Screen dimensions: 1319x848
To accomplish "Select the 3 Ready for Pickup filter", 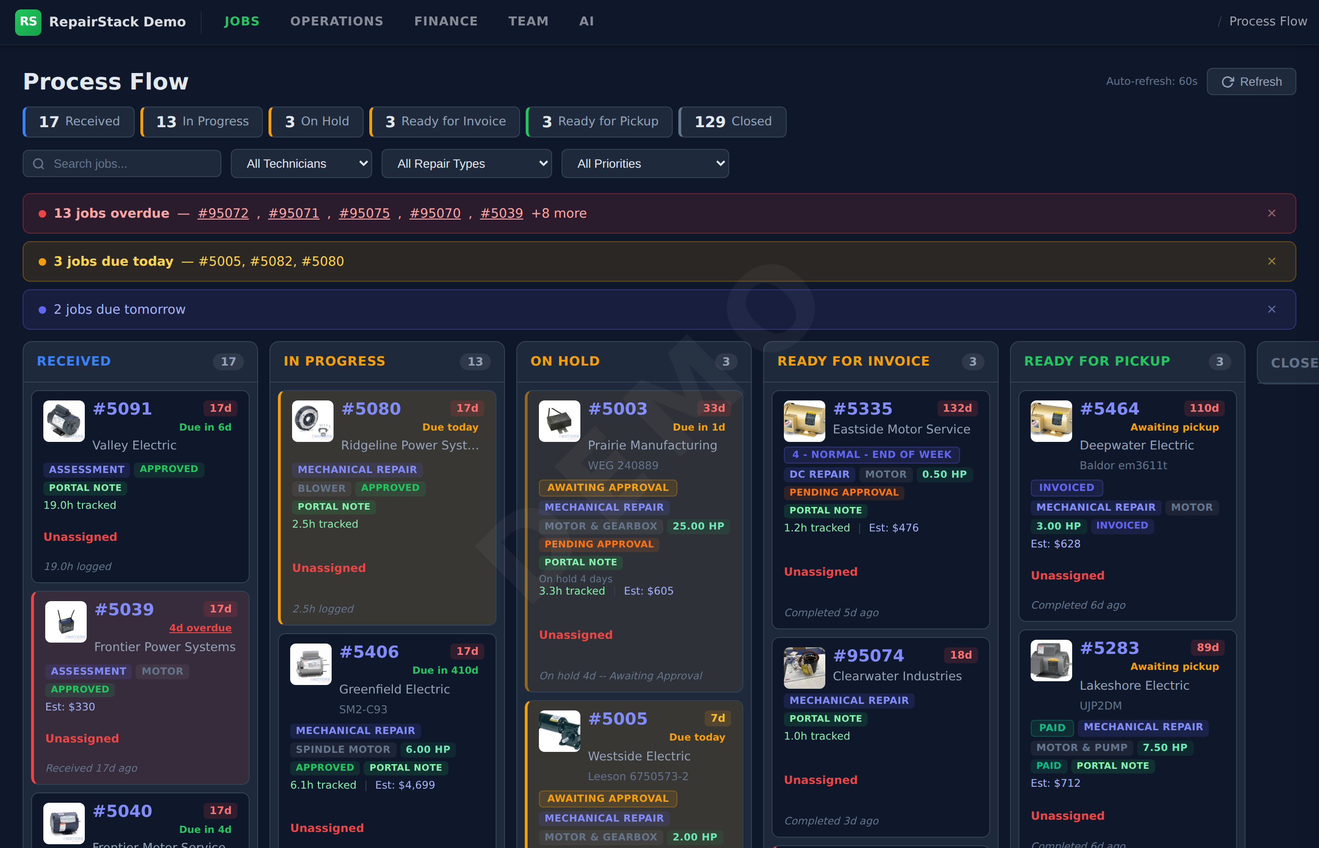I will (x=599, y=122).
